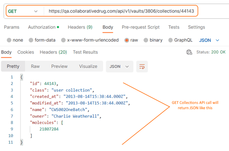This screenshot has height=151, width=229.
Task: Select the none body radio button
Action: pyautogui.click(x=9, y=40)
